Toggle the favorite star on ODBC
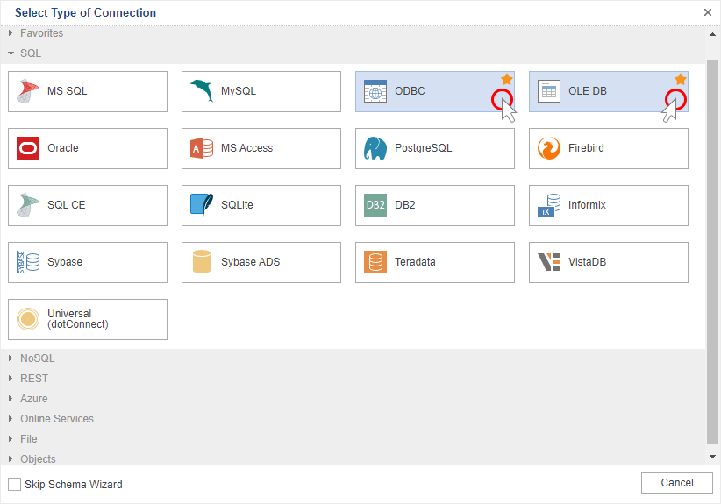Viewport: 721px width, 504px height. [x=507, y=79]
